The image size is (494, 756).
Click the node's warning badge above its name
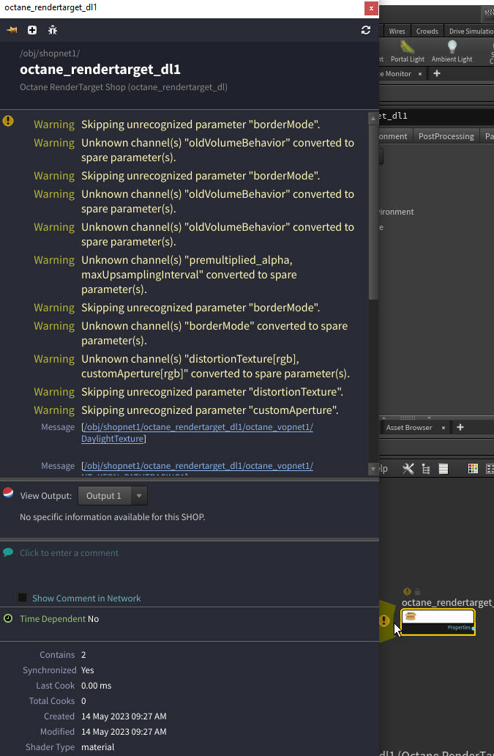408,591
